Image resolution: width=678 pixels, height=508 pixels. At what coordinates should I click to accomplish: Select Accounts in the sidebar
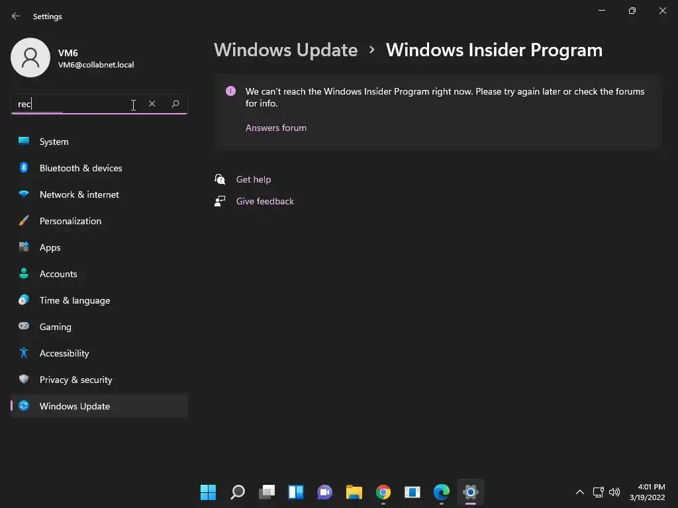pyautogui.click(x=99, y=274)
